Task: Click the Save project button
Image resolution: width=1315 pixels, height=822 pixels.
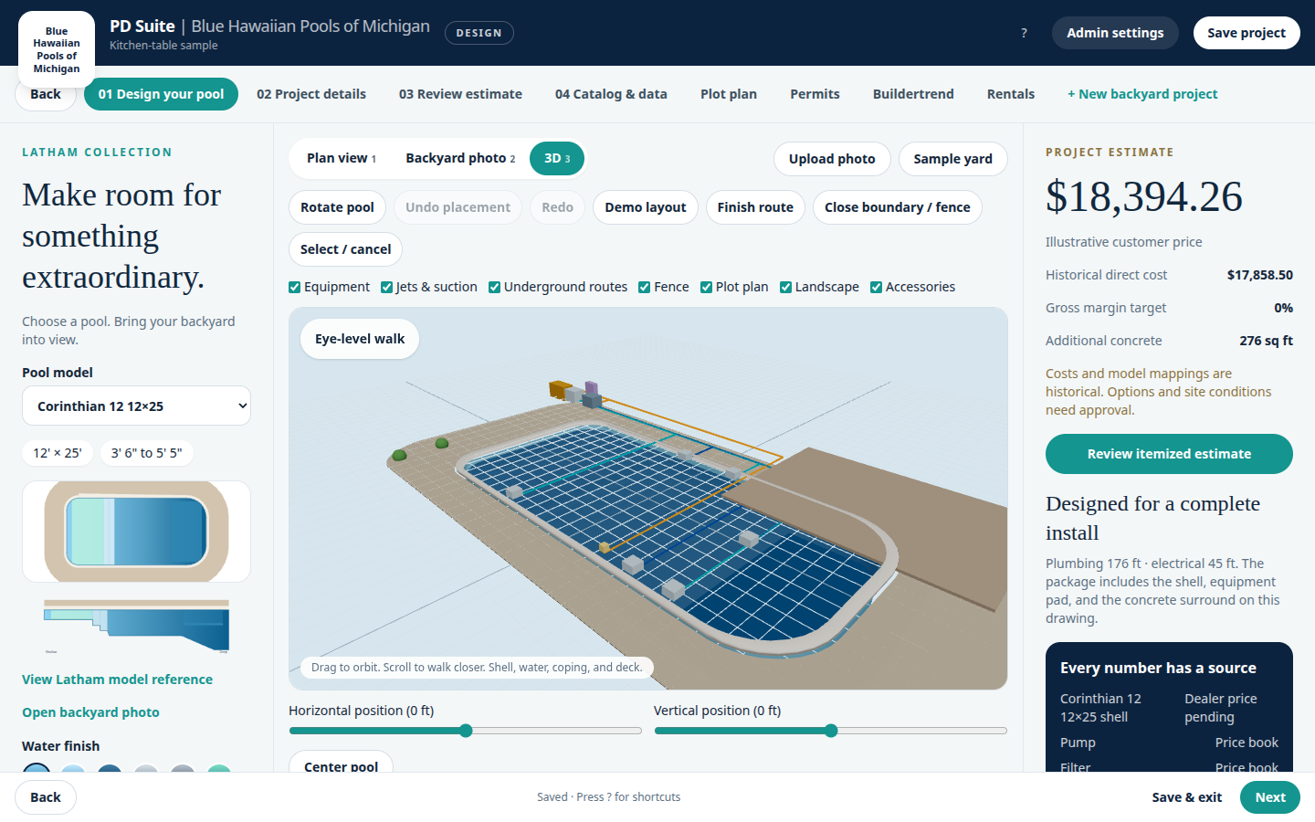Action: click(1247, 33)
